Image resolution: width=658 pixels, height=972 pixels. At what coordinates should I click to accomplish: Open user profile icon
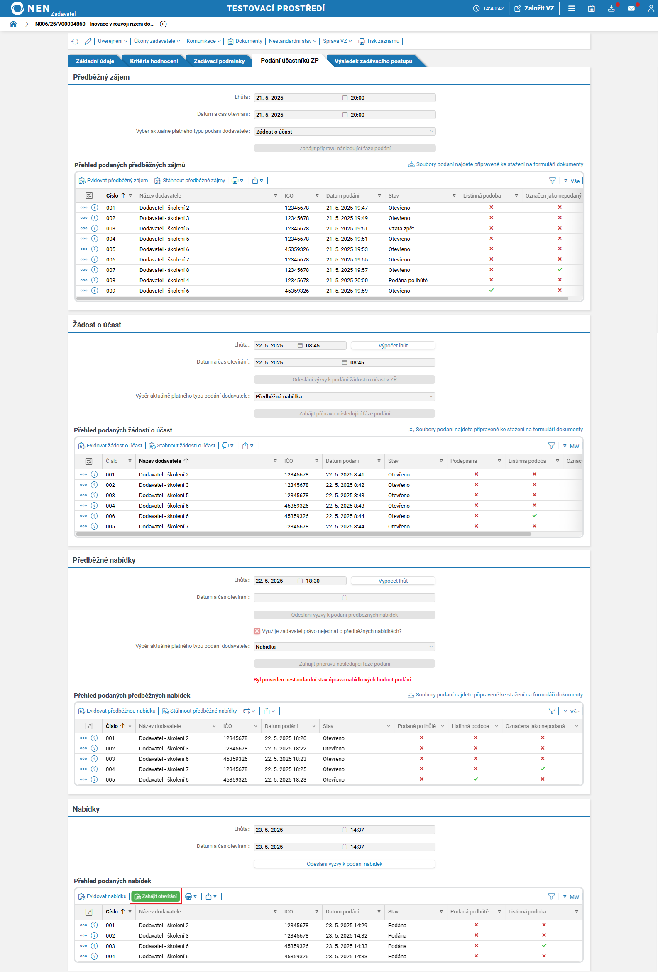[x=651, y=8]
